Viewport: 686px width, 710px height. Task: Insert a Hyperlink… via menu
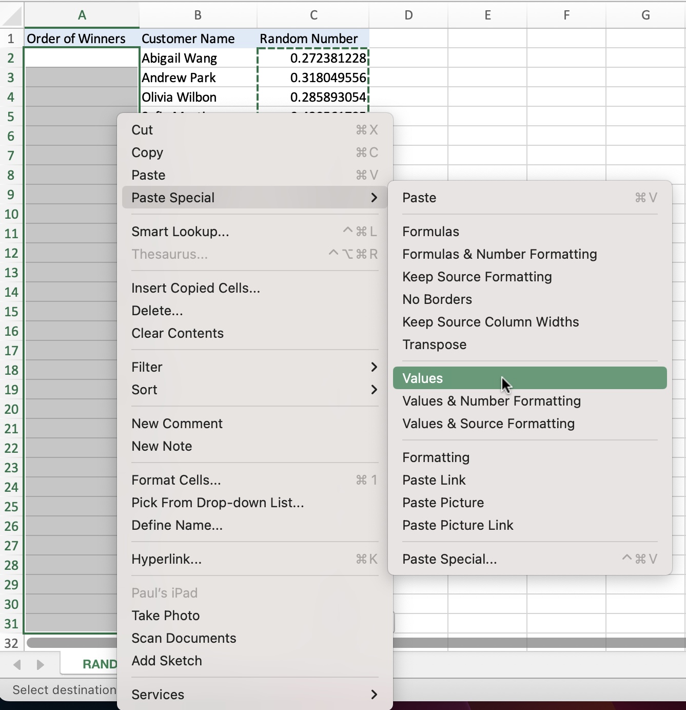click(x=255, y=559)
